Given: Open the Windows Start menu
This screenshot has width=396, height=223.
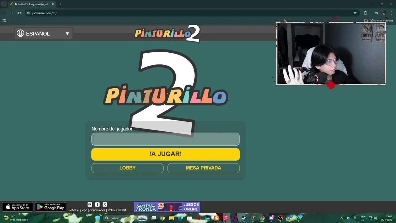Looking at the screenshot, I should coord(98,218).
